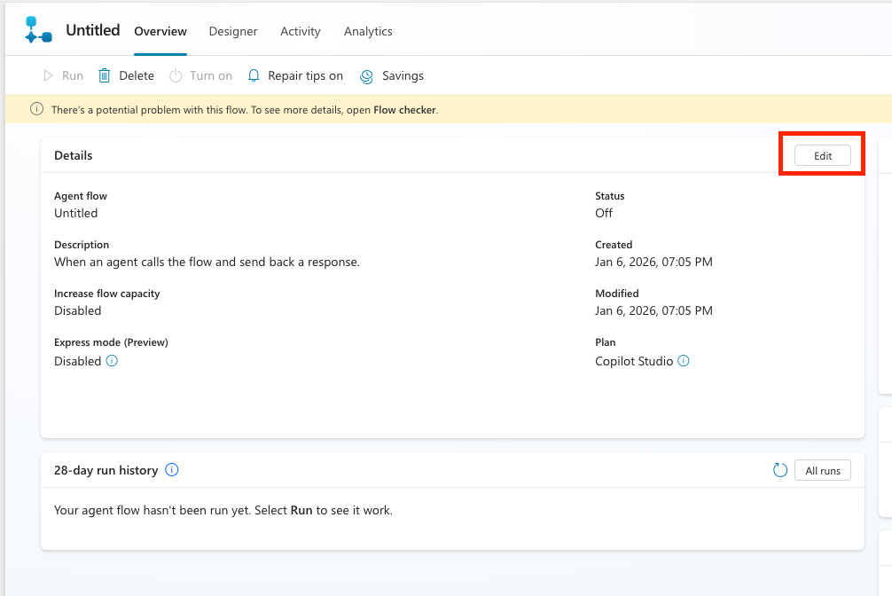Click the Run play icon
Image resolution: width=892 pixels, height=596 pixels.
pyautogui.click(x=49, y=76)
